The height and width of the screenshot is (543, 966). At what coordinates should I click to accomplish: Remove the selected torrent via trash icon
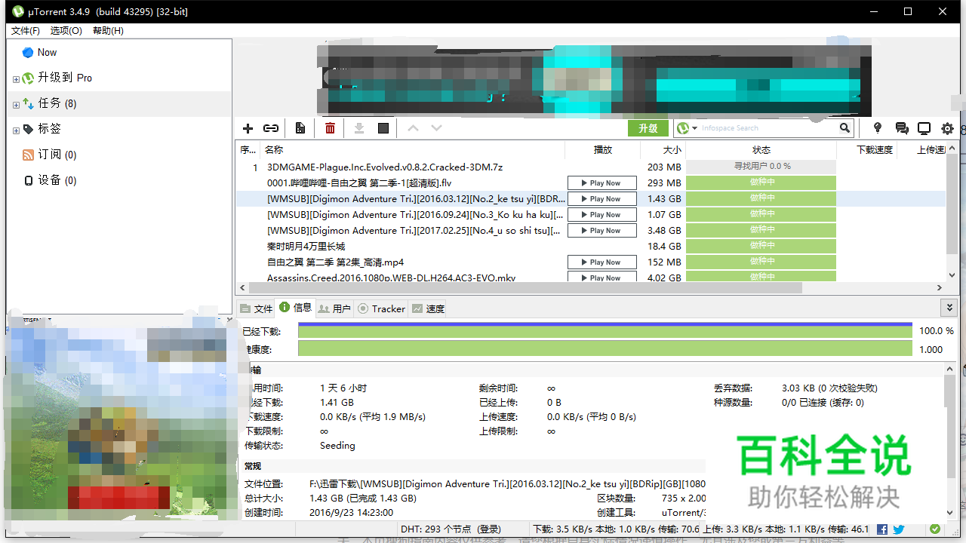point(330,128)
